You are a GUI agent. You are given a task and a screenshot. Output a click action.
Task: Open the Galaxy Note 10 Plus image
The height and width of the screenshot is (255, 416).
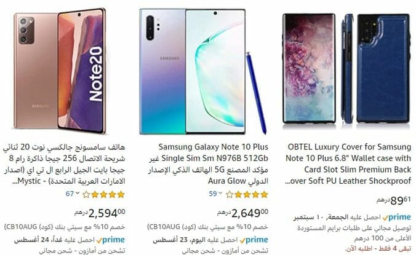coord(203,71)
